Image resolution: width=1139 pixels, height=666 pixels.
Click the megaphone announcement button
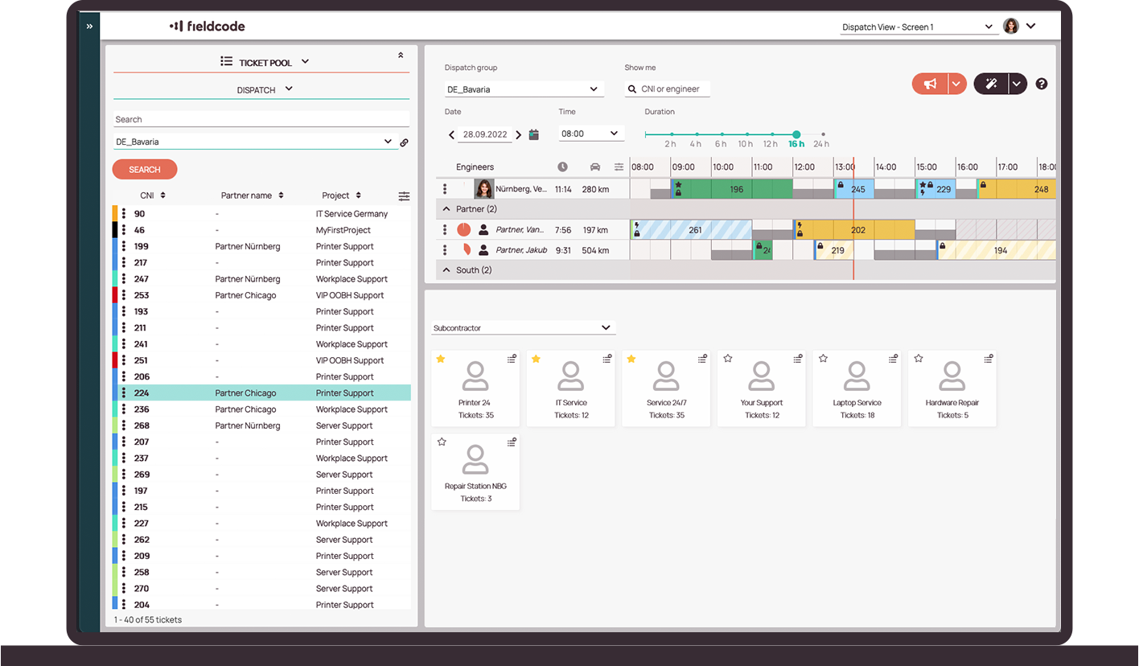[931, 84]
